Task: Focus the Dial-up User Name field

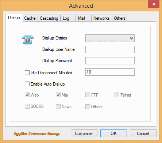Action: pos(110,49)
